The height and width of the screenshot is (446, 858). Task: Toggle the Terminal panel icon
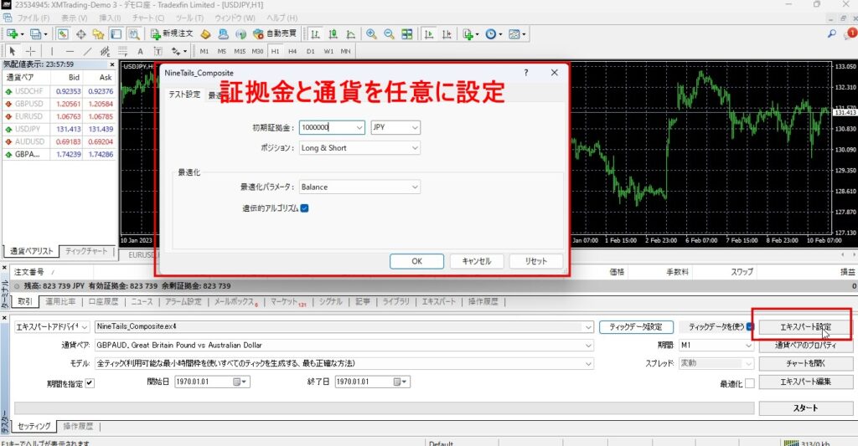(x=116, y=33)
